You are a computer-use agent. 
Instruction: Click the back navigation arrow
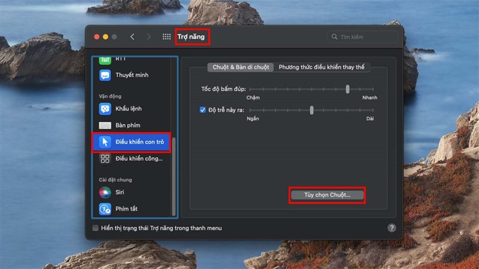click(x=132, y=37)
